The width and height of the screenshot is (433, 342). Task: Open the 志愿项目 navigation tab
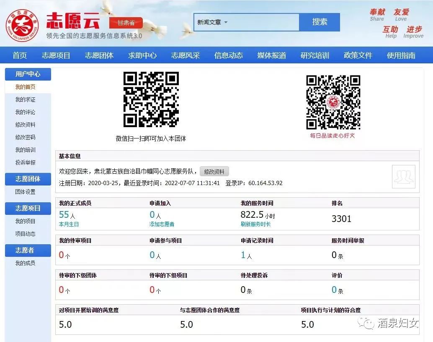[56, 55]
